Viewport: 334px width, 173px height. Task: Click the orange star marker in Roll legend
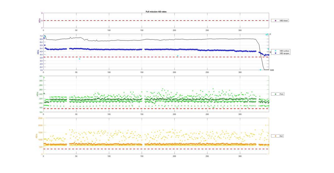(x=276, y=136)
